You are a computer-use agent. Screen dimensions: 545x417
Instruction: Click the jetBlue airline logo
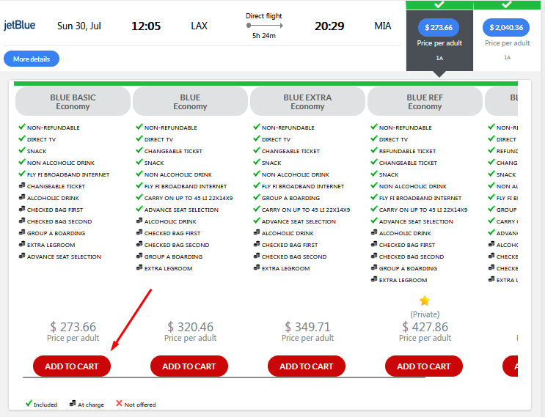pos(20,26)
